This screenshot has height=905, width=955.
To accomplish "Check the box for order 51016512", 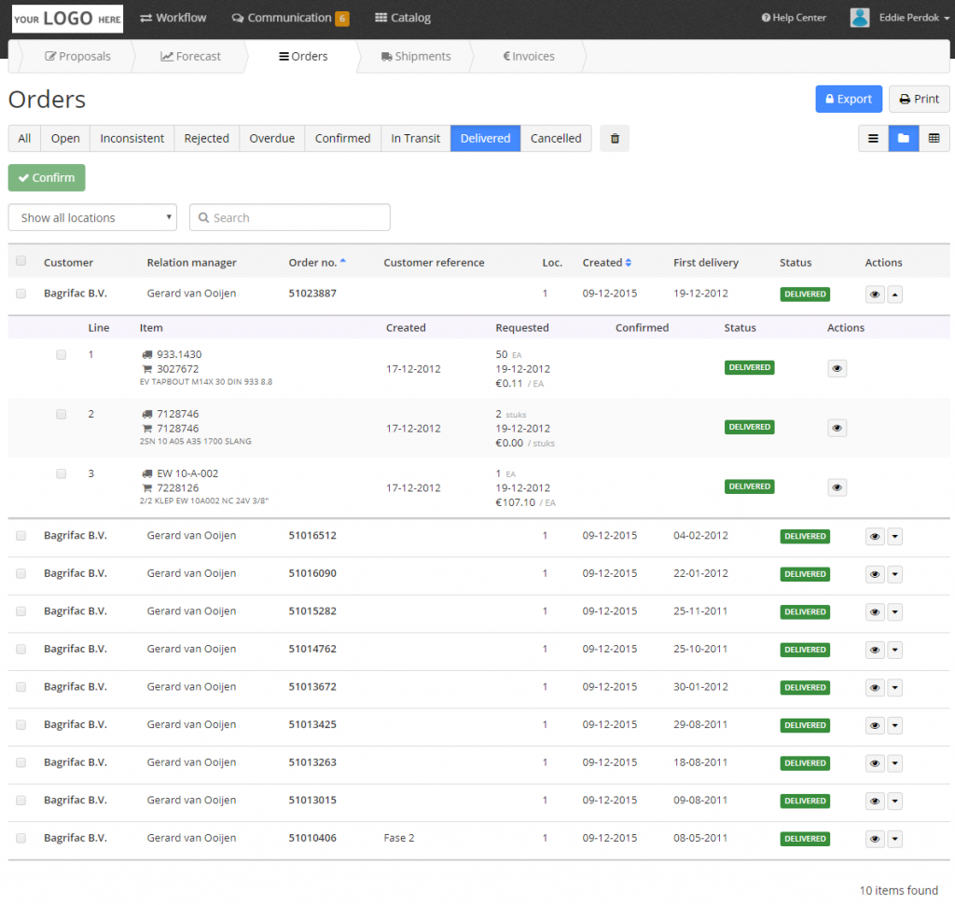I will point(21,536).
